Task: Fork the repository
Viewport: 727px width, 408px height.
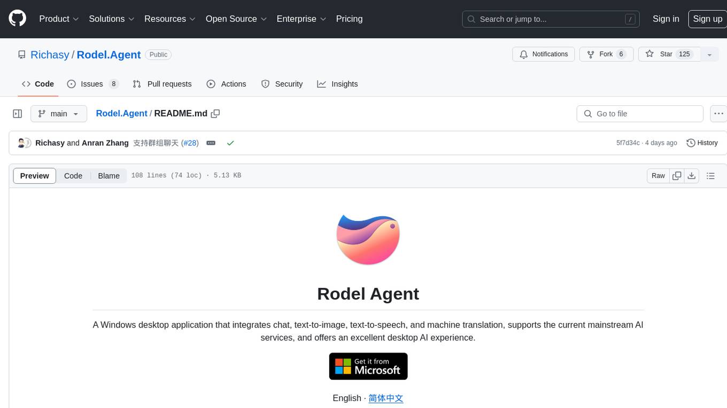Action: click(606, 54)
